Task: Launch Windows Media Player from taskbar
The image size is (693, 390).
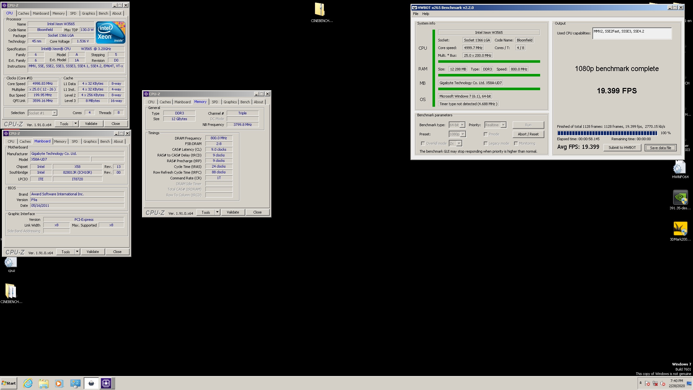Action: click(59, 383)
